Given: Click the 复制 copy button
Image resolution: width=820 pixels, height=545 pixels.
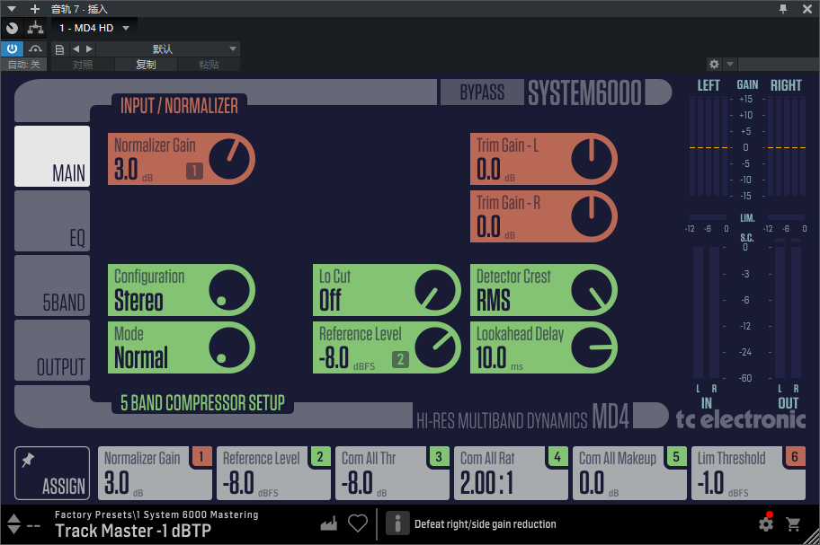Looking at the screenshot, I should tap(146, 65).
